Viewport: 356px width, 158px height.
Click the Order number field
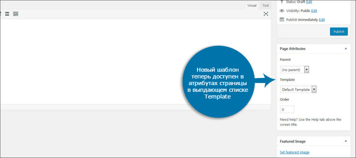[287, 110]
